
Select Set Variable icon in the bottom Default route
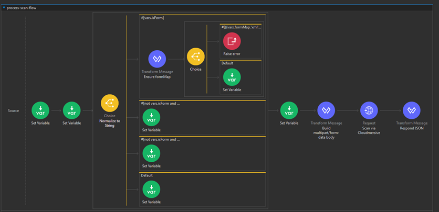coord(151,189)
